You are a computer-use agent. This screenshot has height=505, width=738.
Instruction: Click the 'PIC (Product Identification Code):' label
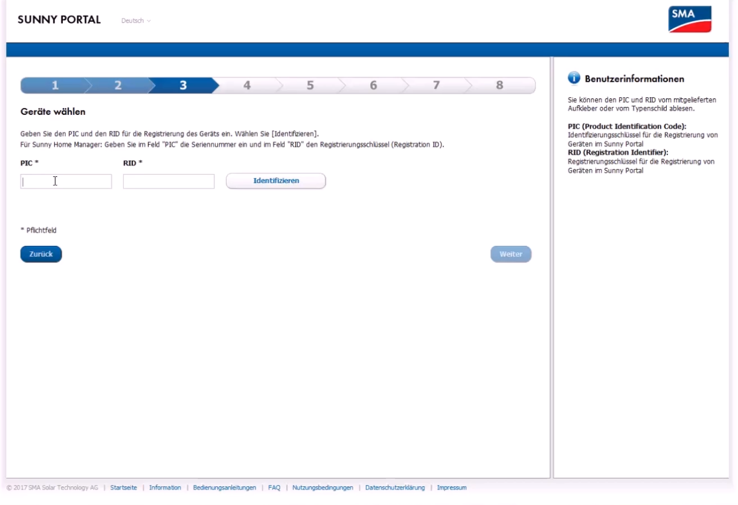click(627, 126)
